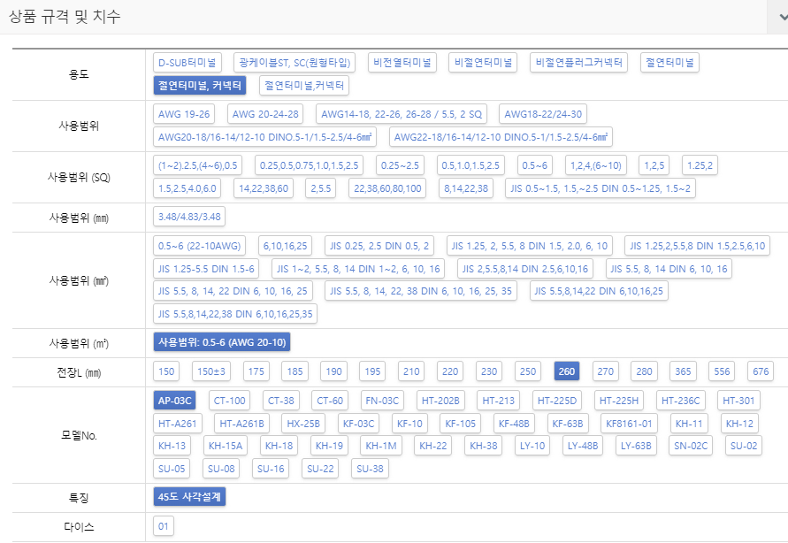Collapse the 상품 규격 및 치수 section chevron
The width and height of the screenshot is (788, 543).
(x=782, y=17)
